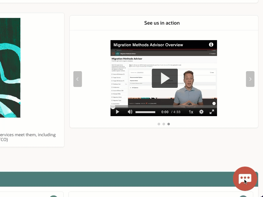This screenshot has height=197, width=263.
Task: Select the first carousel dot
Action: pos(159,124)
